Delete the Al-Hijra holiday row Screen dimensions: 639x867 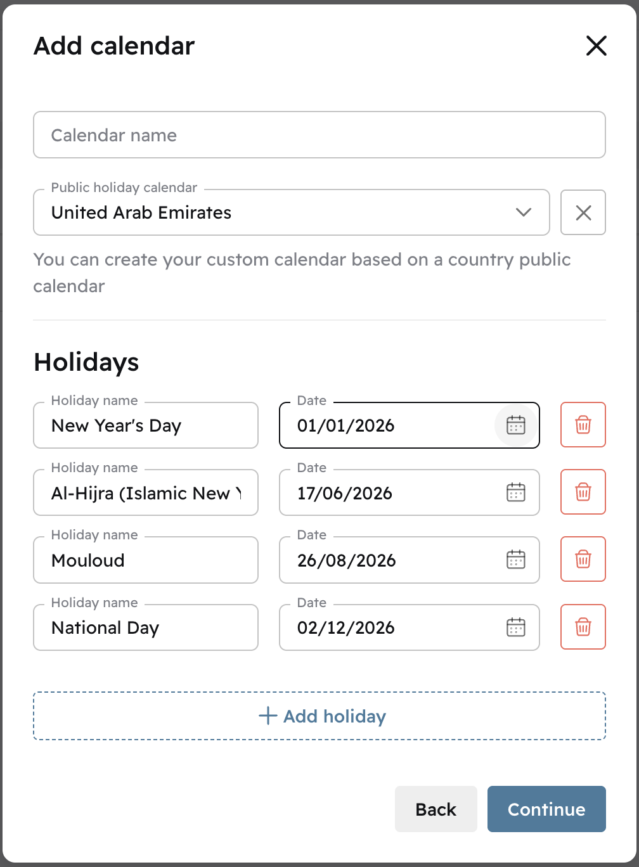583,492
